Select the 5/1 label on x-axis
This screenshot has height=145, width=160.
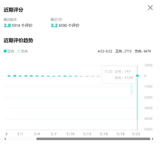coord(20,134)
